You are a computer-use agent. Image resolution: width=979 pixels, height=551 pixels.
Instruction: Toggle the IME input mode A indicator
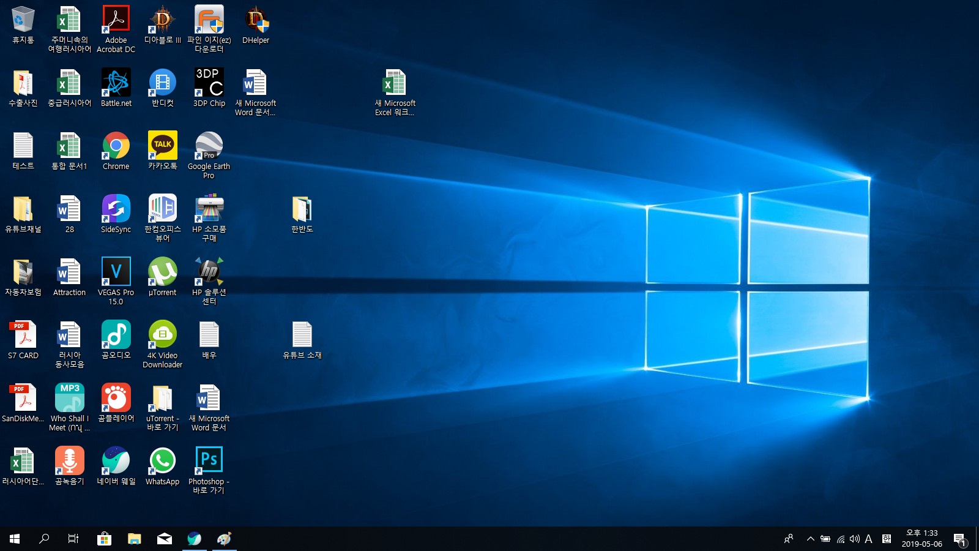868,539
